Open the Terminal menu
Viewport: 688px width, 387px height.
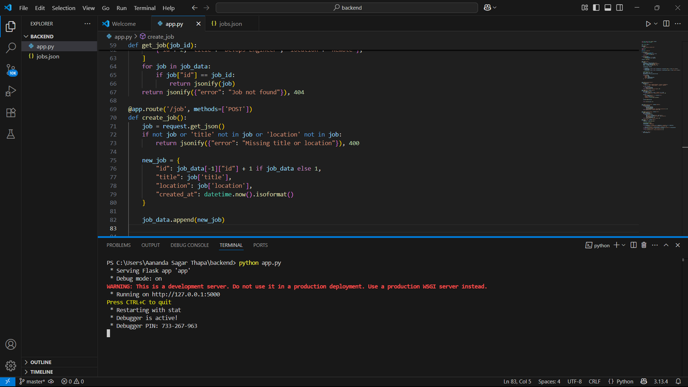coord(144,8)
